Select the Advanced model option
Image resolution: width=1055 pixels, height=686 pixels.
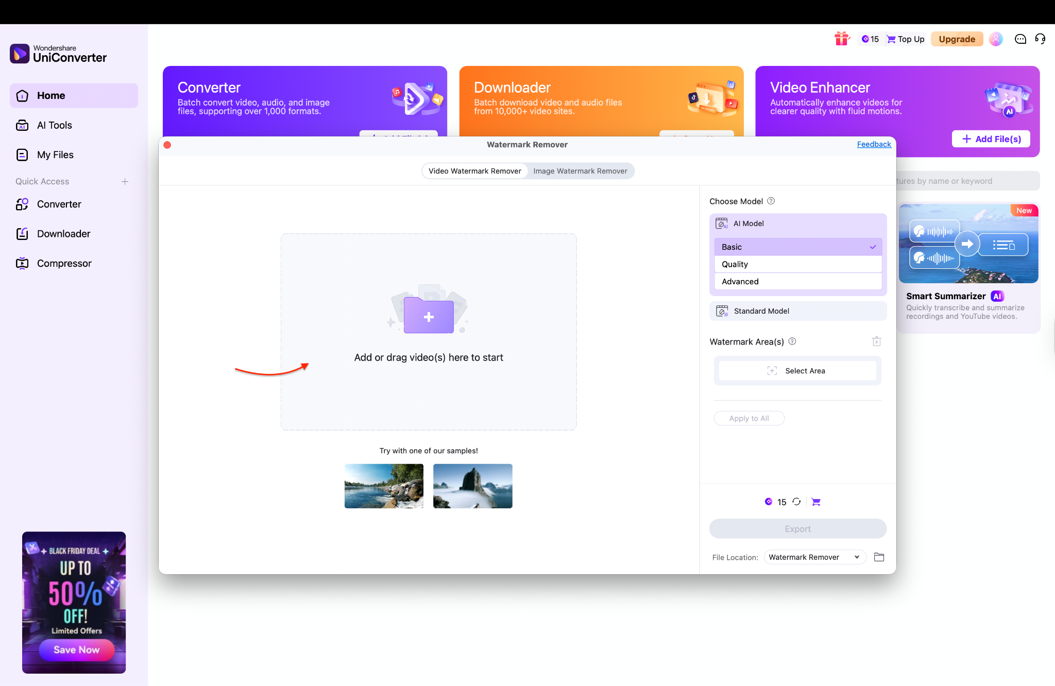[797, 282]
